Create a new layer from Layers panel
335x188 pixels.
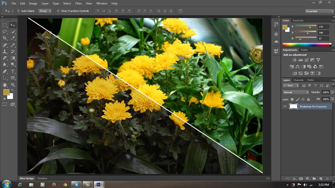coord(321,179)
